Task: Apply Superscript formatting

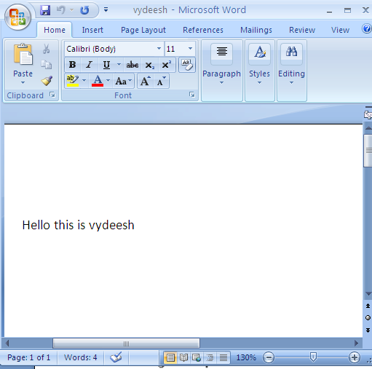Action: tap(167, 65)
